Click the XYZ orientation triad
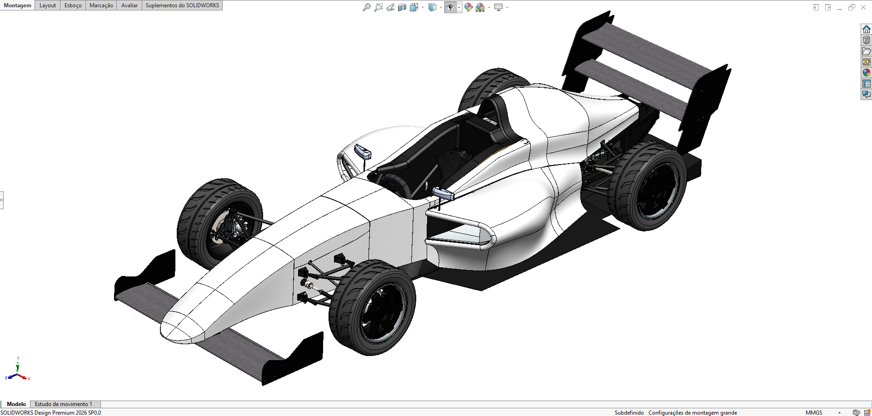Image resolution: width=872 pixels, height=416 pixels. click(x=17, y=370)
